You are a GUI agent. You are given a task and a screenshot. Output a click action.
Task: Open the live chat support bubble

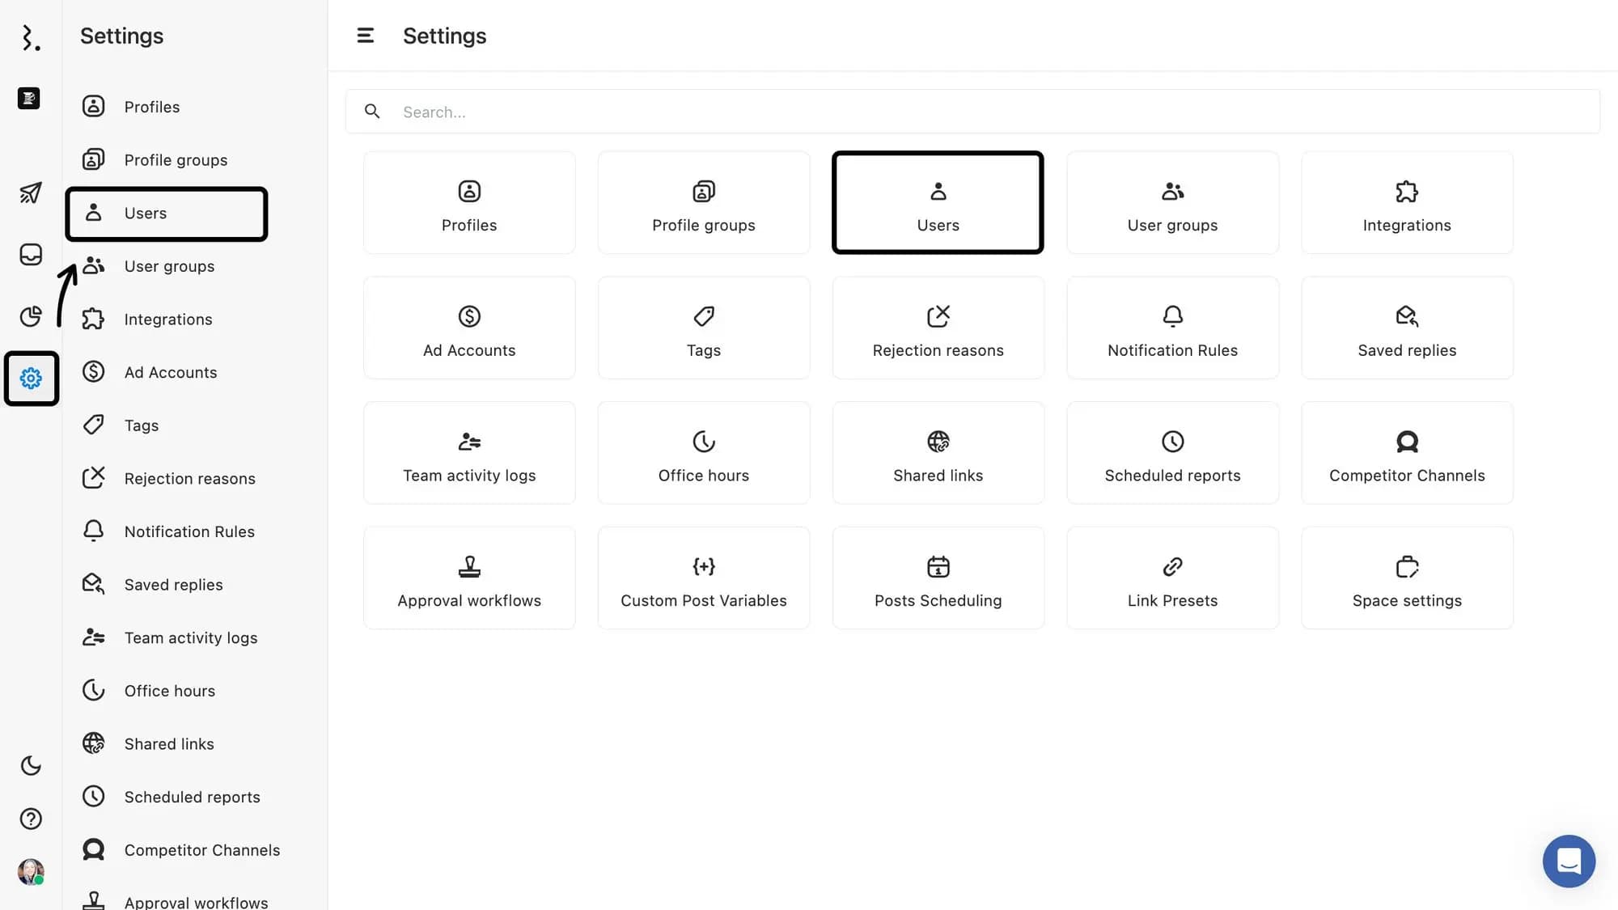(1569, 861)
